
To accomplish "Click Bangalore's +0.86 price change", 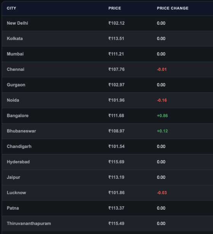I will tap(162, 116).
